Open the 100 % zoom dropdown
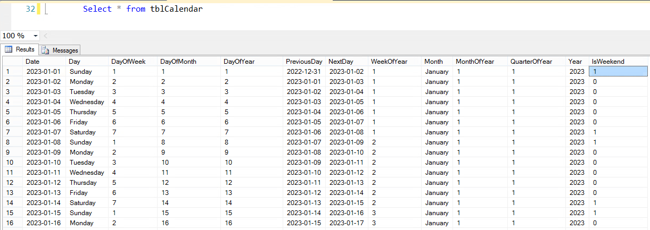Screen dimensions: 650x230 (36, 36)
